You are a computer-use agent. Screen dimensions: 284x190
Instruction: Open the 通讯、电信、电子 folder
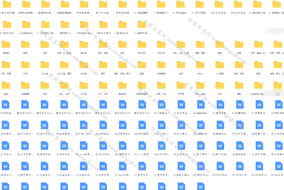point(122,65)
